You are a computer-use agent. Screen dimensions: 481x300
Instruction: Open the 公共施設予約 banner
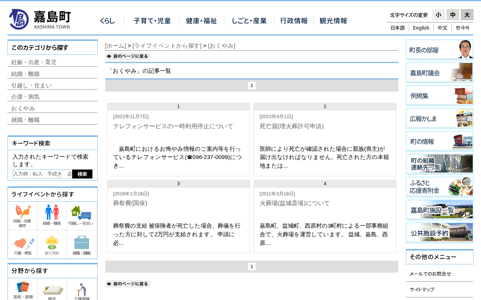pyautogui.click(x=439, y=233)
